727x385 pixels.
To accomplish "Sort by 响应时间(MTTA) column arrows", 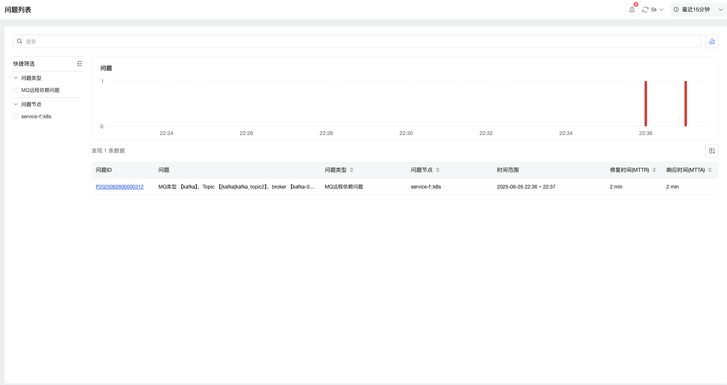I will click(x=710, y=170).
